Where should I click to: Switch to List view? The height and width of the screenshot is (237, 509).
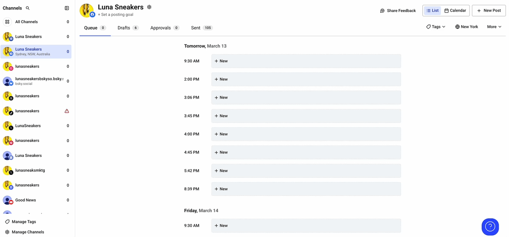tap(432, 11)
